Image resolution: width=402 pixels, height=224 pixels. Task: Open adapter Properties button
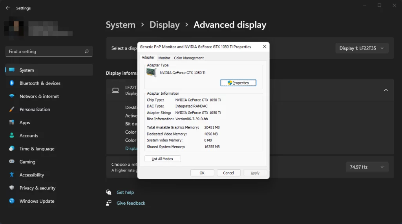click(238, 83)
